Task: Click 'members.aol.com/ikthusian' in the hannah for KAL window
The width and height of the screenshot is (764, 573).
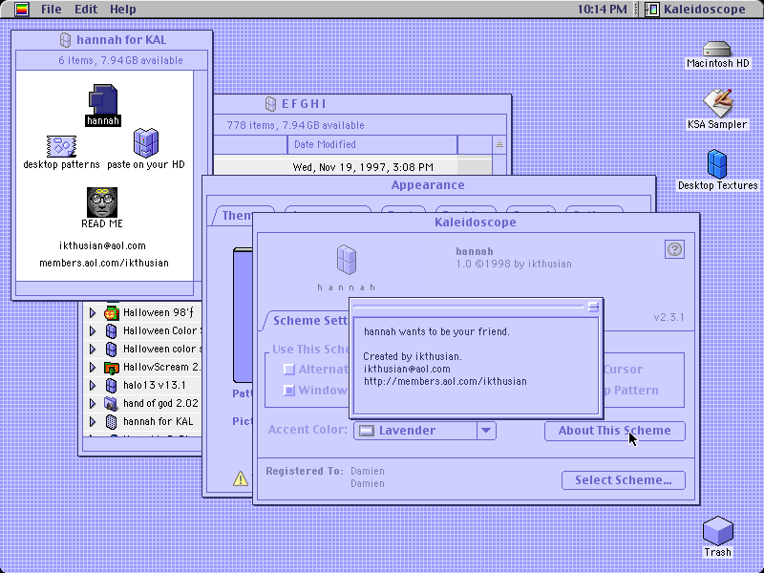Action: coord(104,264)
